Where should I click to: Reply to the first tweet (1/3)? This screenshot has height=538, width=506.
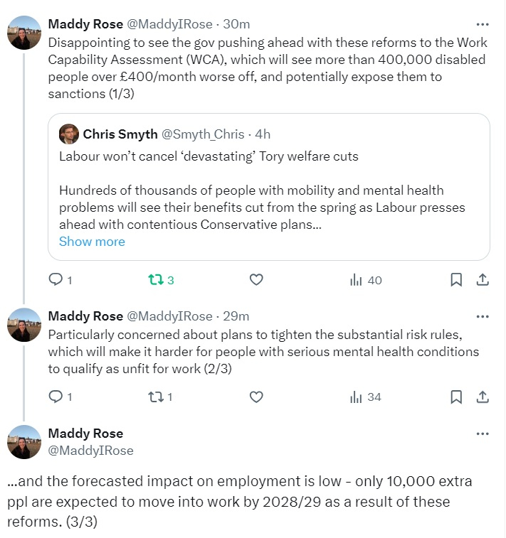pos(56,280)
